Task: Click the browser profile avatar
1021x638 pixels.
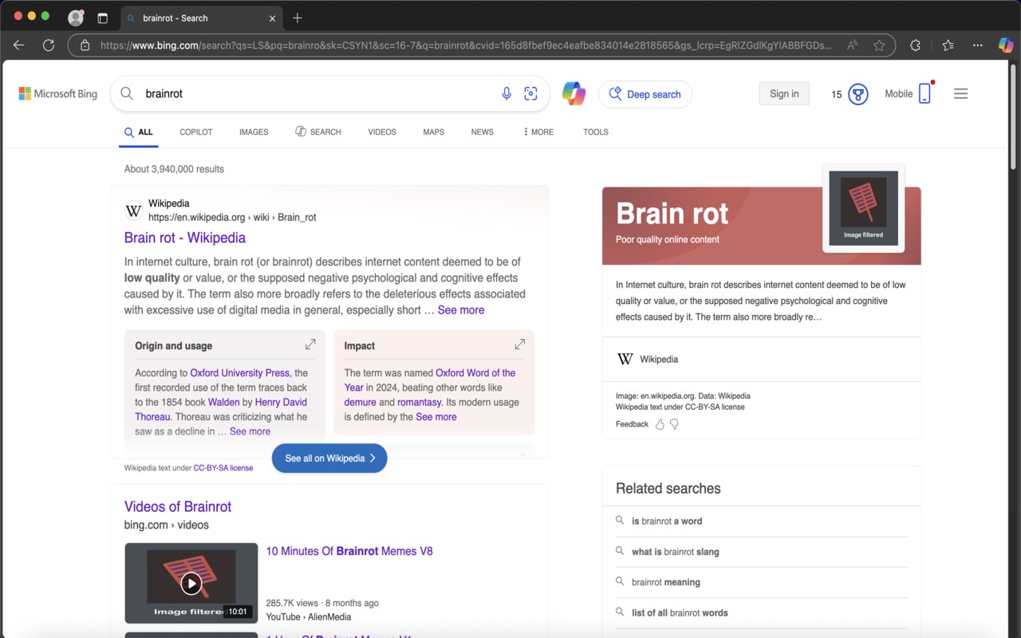Action: coord(76,18)
